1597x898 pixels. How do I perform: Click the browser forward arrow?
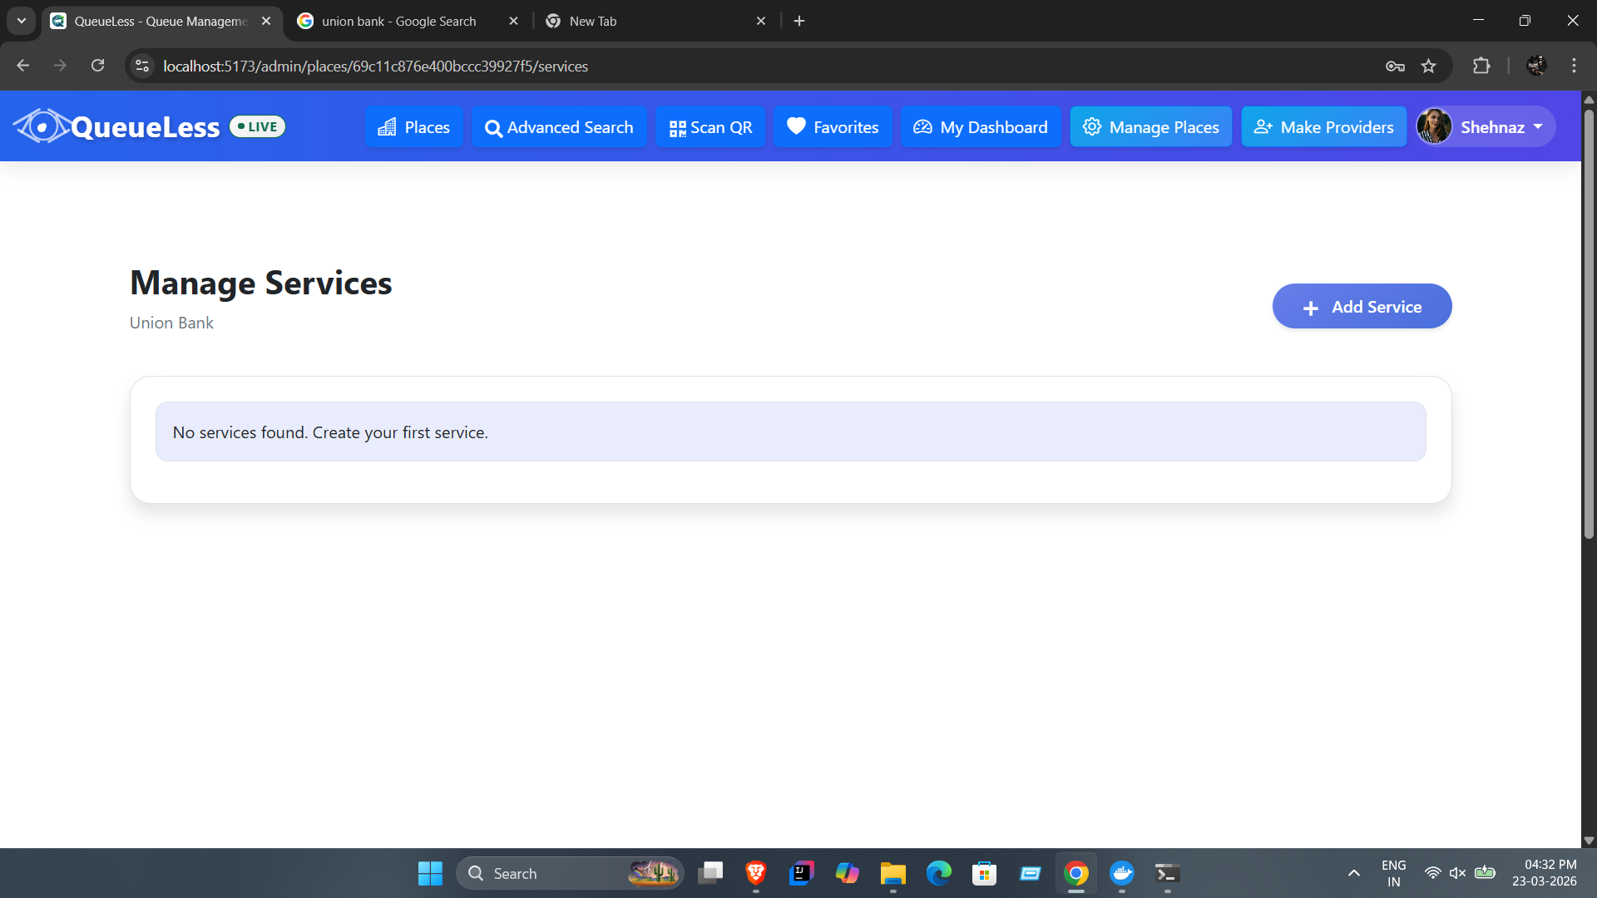(x=60, y=66)
